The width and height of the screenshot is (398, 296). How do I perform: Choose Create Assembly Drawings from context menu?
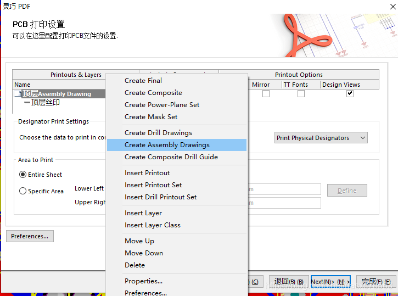pyautogui.click(x=167, y=145)
